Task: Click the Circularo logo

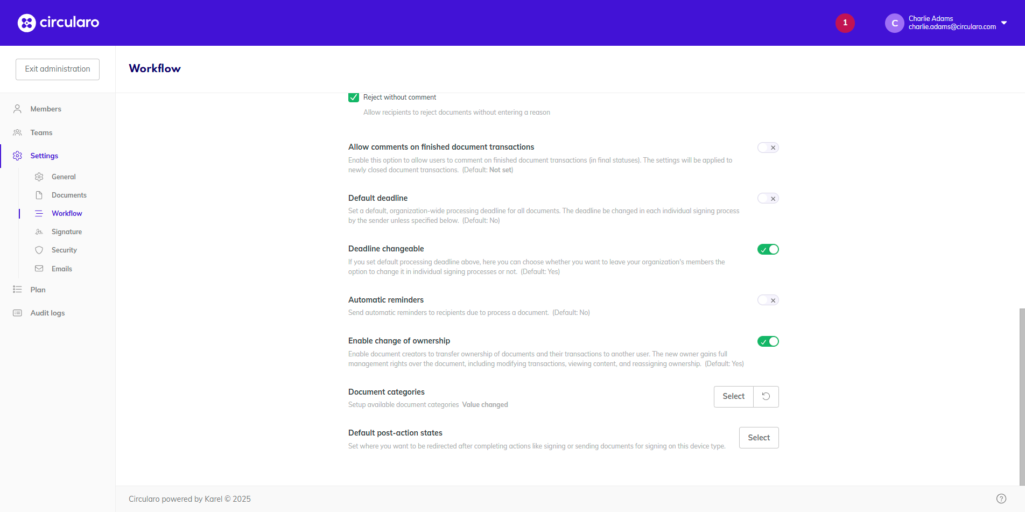Action: [58, 23]
